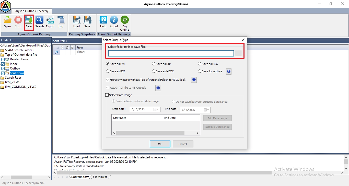
Task: Uncheck the Inbox folder checkbox
Action: tap(3, 64)
